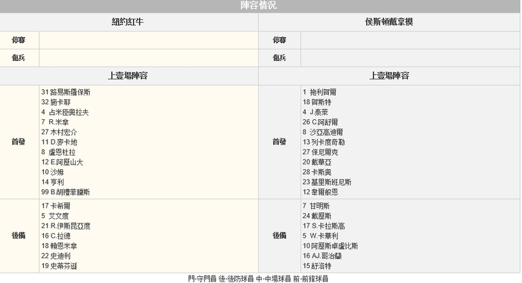The width and height of the screenshot is (522, 283).
Task: Select substitute 16 AJ.哥治蘭
Action: pos(322,256)
